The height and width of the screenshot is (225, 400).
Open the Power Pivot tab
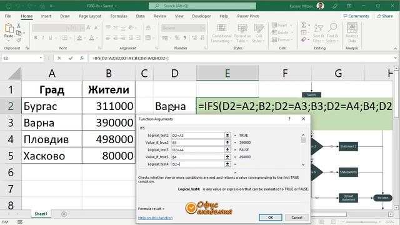(248, 16)
